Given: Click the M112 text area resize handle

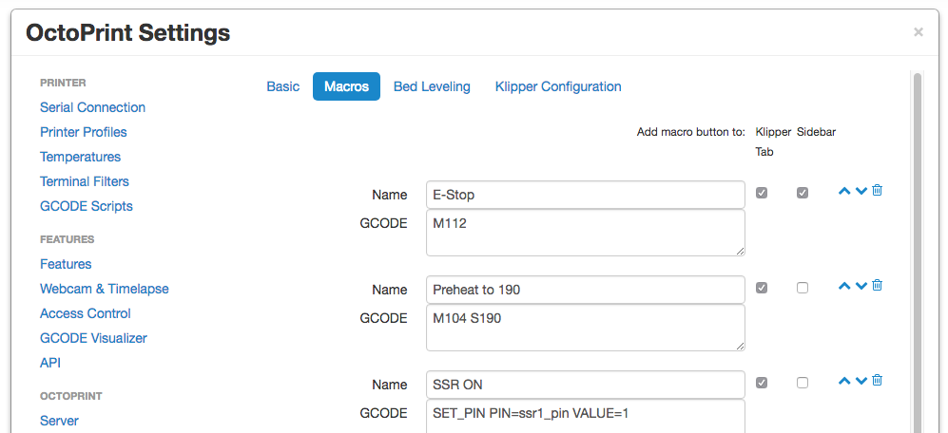Looking at the screenshot, I should tap(740, 251).
